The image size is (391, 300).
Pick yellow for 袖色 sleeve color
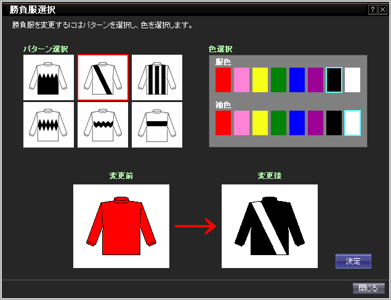260,123
